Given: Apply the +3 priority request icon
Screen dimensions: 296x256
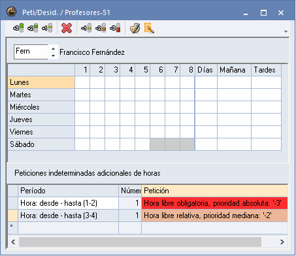Looking at the screenshot, I should pos(18,28).
